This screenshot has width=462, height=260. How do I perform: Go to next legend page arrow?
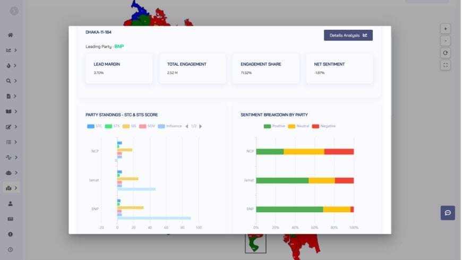click(x=201, y=126)
